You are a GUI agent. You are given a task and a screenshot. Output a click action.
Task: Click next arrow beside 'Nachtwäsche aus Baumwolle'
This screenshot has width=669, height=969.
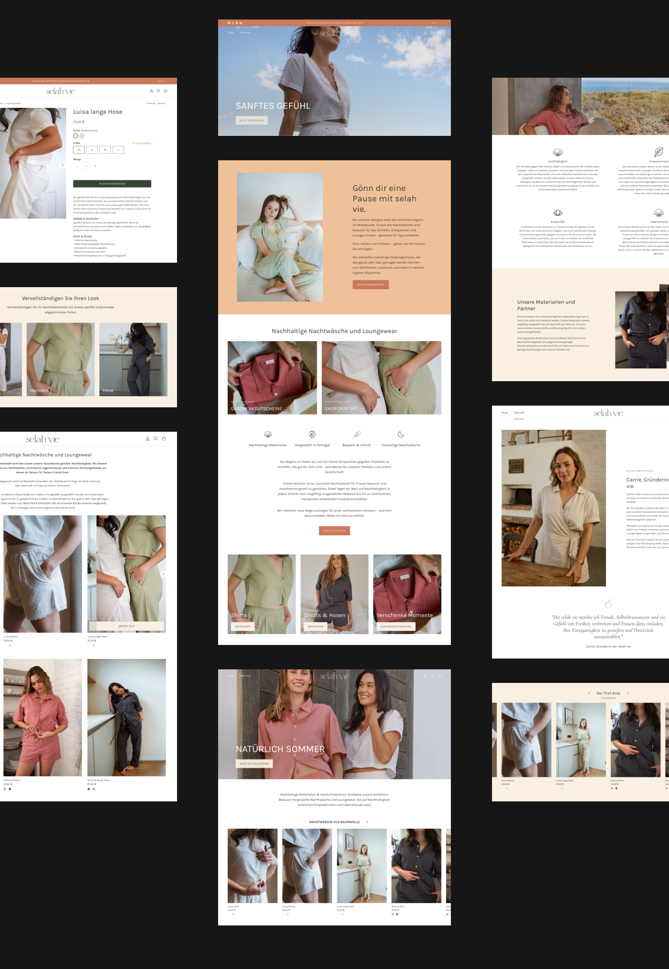click(367, 822)
